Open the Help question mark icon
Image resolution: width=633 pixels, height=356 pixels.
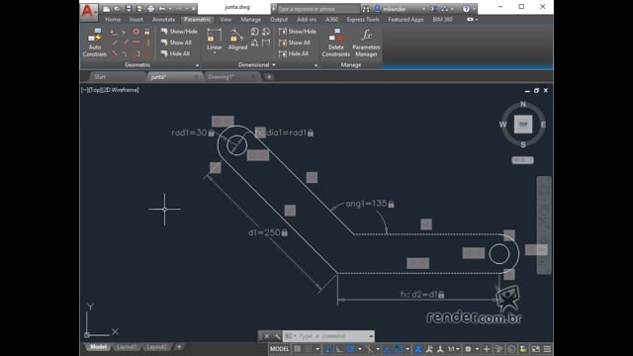pyautogui.click(x=466, y=9)
